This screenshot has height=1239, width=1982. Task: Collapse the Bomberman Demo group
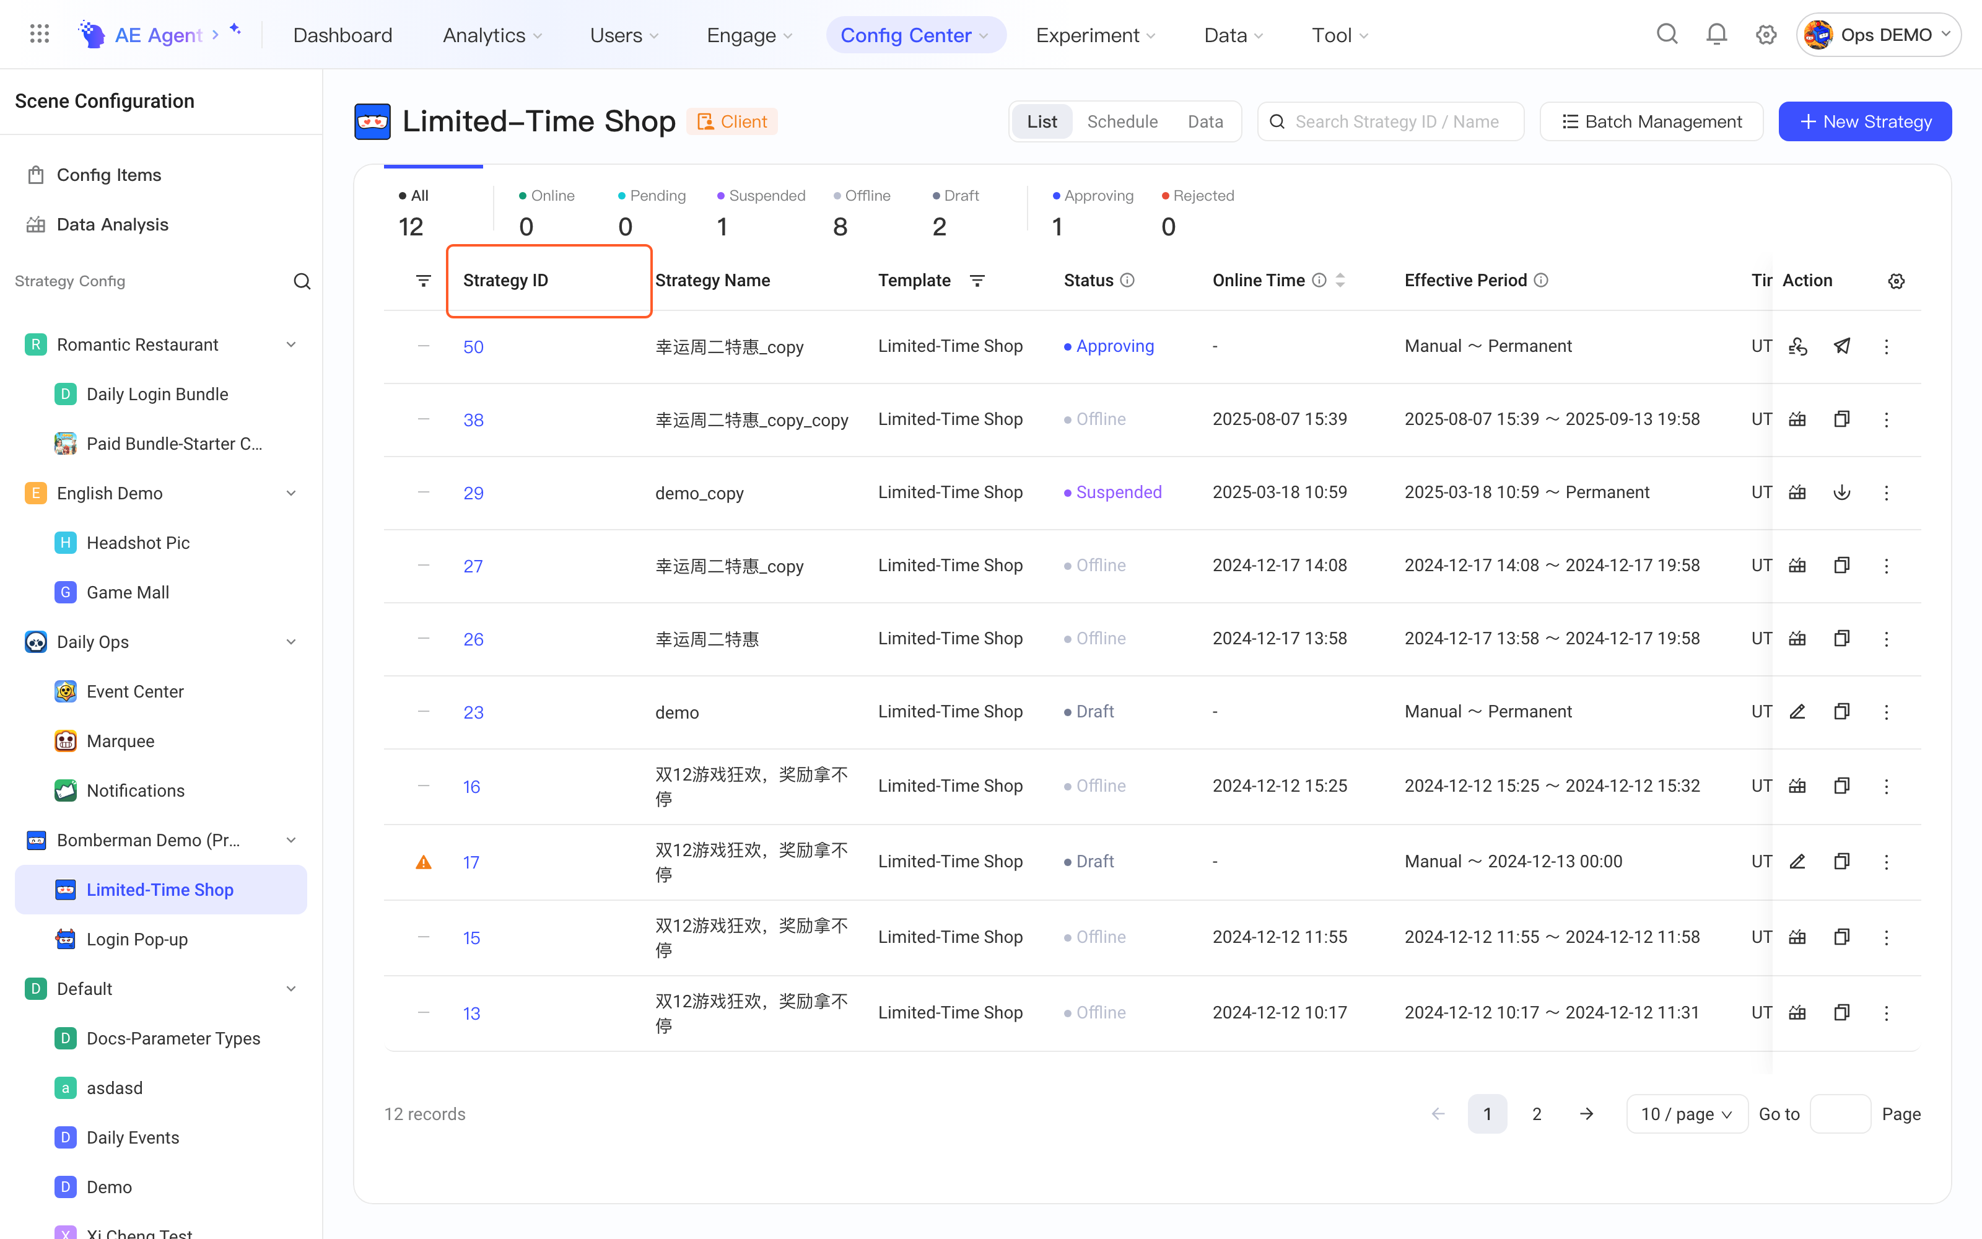click(290, 840)
